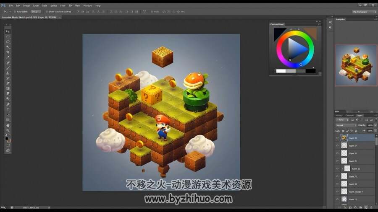Enable Show Transform Controls checkbox
378x212 pixels.
pos(47,12)
